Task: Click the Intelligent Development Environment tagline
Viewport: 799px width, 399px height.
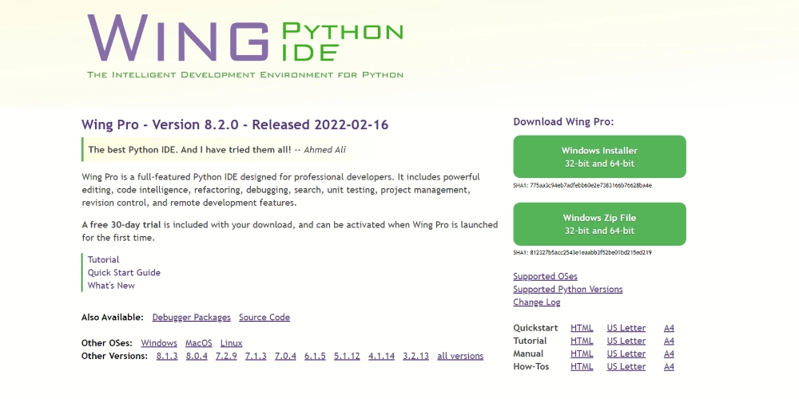Action: pos(245,75)
